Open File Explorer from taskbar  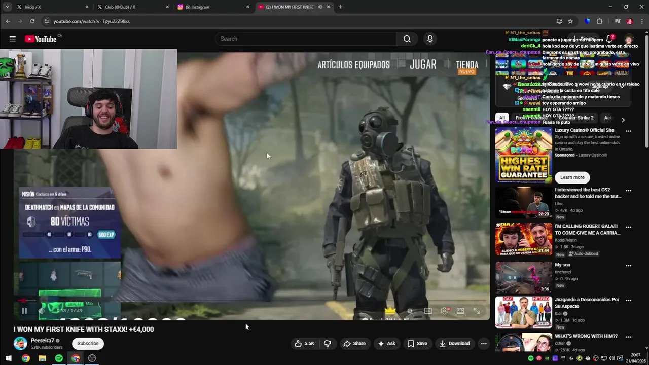42,358
